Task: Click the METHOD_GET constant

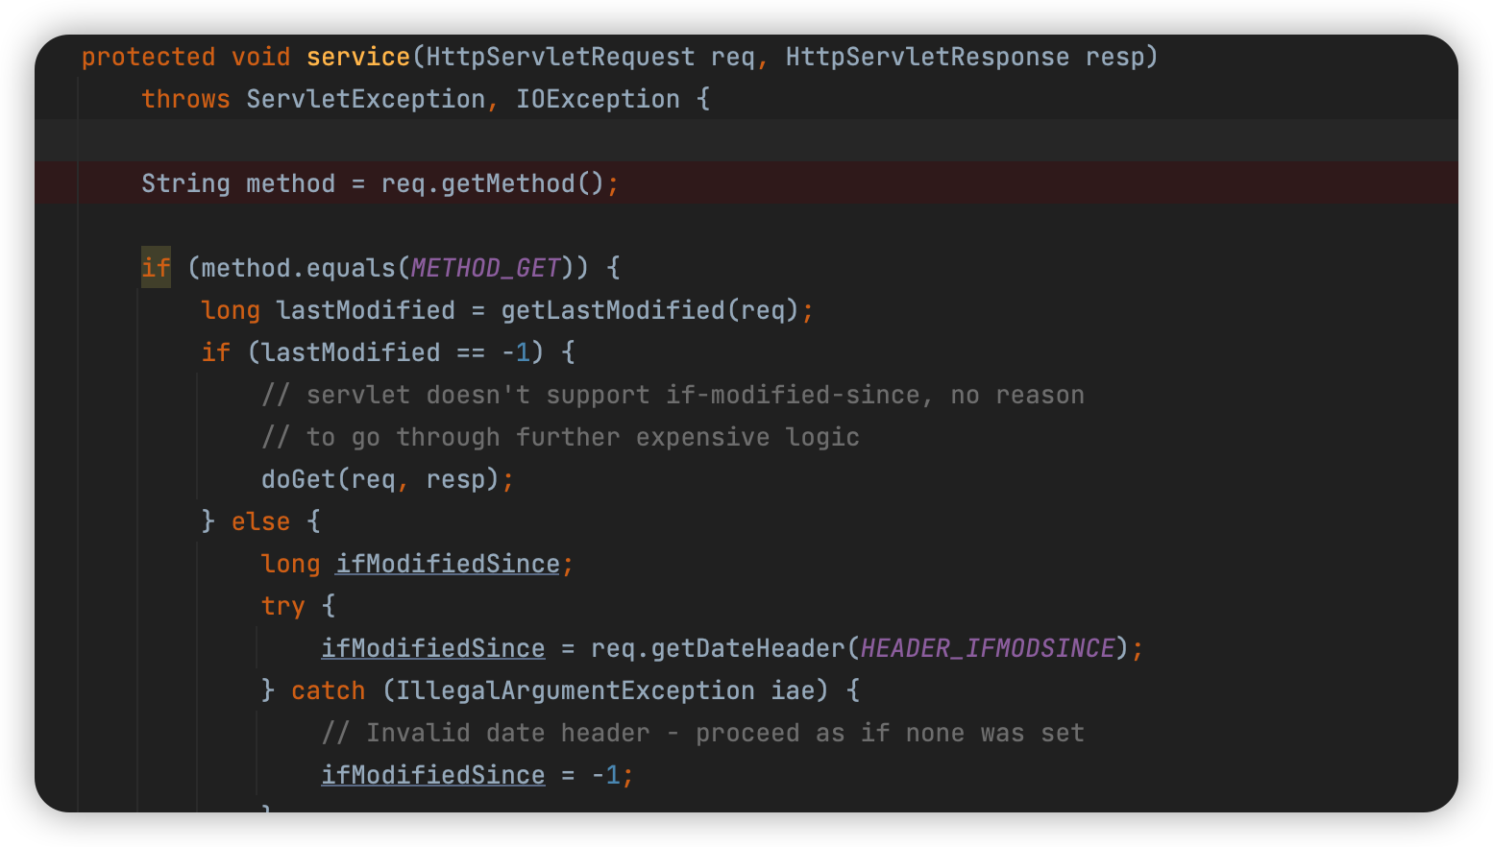Action: (x=485, y=268)
